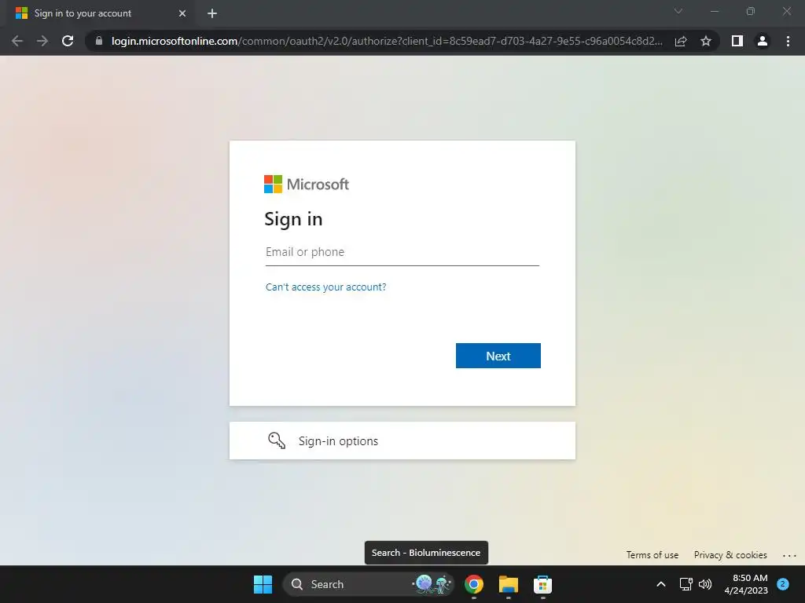Screen dimensions: 805x603
Task: Click the browser forward arrow
Action: (42, 41)
